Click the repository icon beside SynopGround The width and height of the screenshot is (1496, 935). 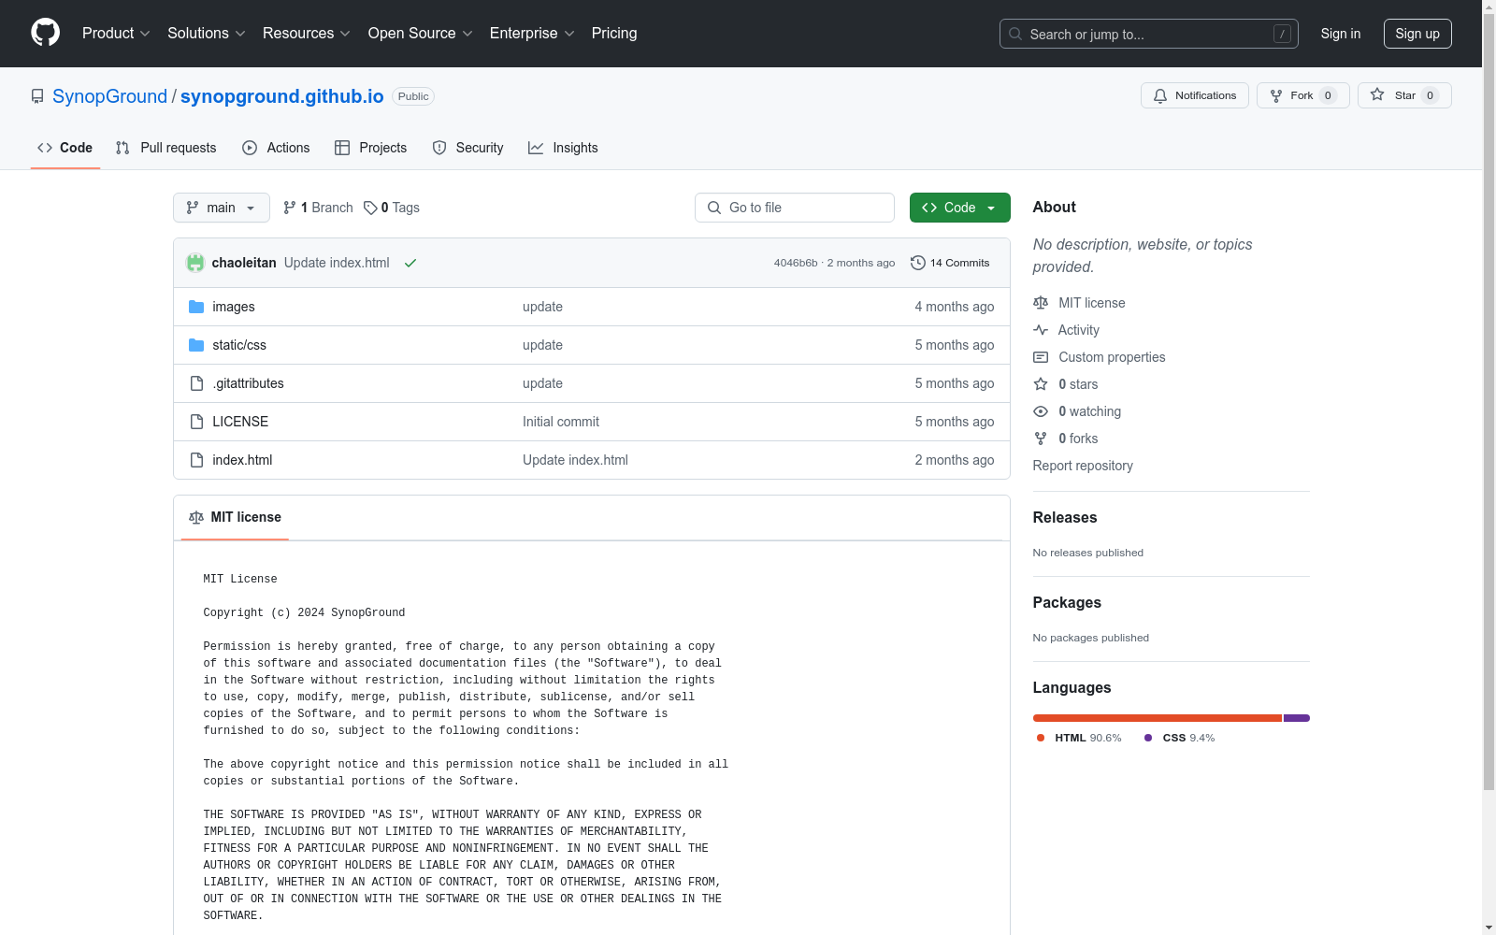click(37, 96)
